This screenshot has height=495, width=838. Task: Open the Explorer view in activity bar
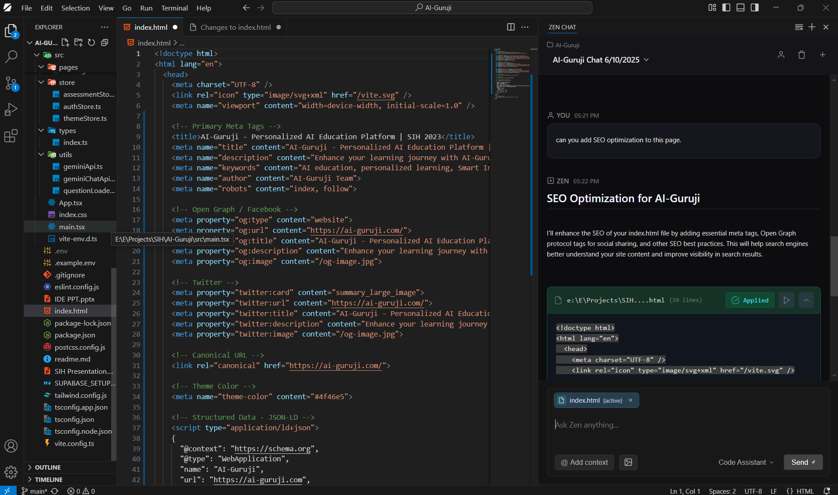coord(11,31)
